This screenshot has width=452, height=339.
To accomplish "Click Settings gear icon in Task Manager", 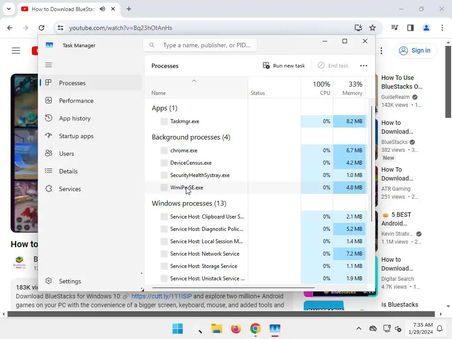I will coord(49,281).
